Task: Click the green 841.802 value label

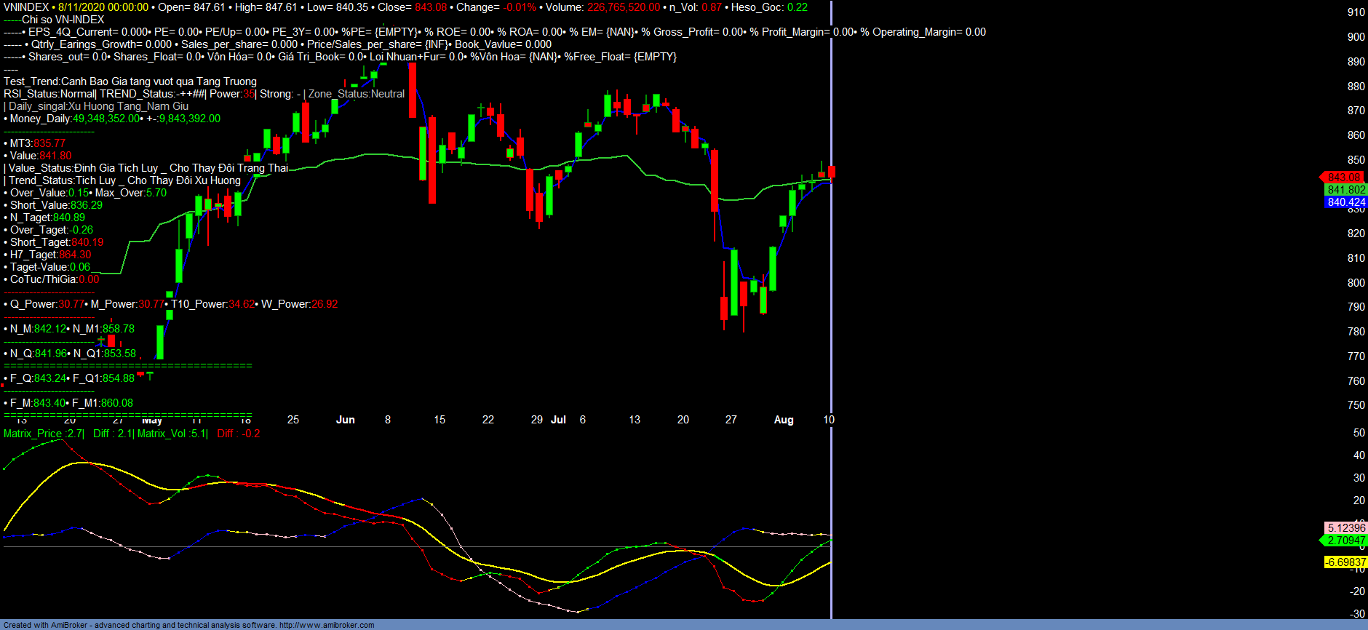Action: point(1345,190)
